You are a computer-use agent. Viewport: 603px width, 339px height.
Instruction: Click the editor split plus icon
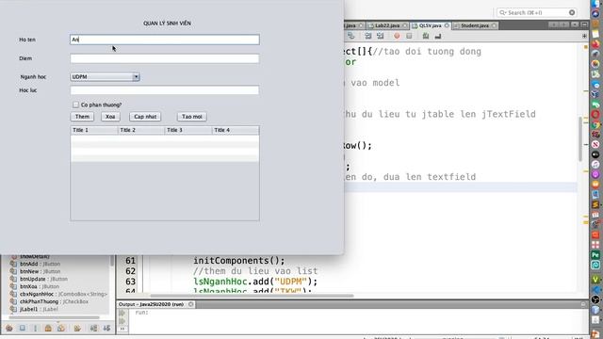pos(584,36)
